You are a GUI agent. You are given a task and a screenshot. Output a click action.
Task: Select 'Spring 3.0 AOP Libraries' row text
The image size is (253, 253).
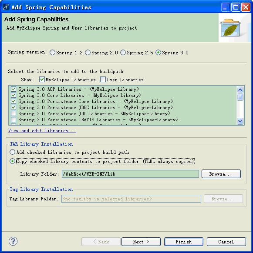click(78, 89)
